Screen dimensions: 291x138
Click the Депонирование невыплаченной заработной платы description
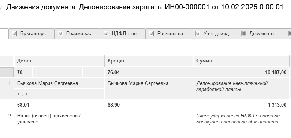pos(232,86)
